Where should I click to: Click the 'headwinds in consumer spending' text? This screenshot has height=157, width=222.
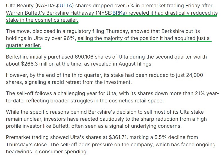(x=47, y=152)
